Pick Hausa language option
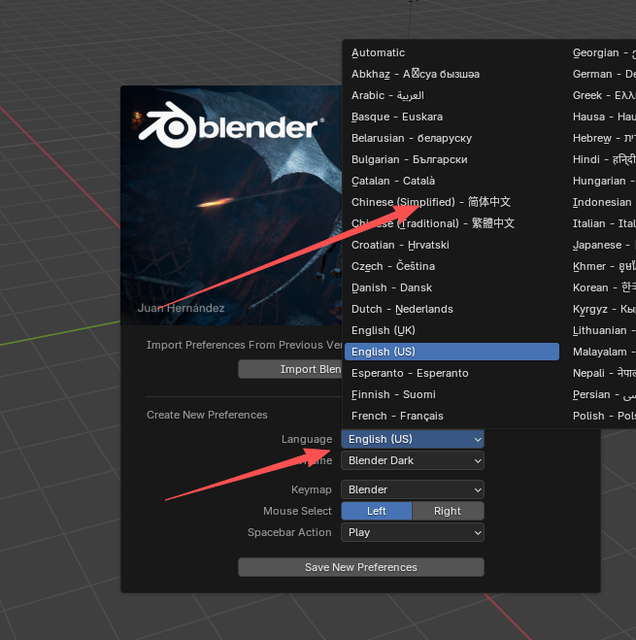The height and width of the screenshot is (640, 636). 603,117
